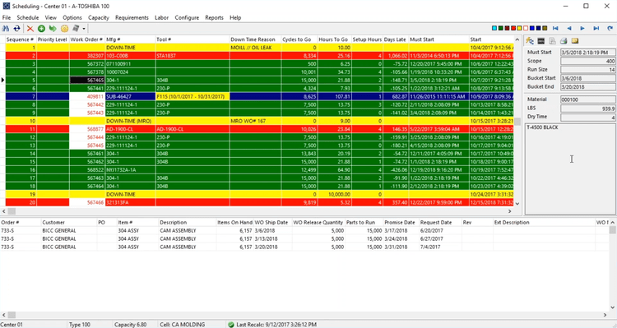This screenshot has height=328, width=617.
Task: Select order row with ship date 3/13/2018
Action: [305, 238]
